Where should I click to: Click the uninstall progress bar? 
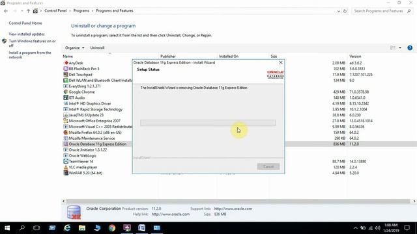click(x=208, y=123)
